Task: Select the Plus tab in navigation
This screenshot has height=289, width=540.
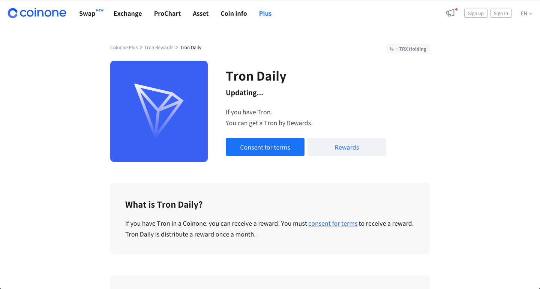Action: (265, 13)
